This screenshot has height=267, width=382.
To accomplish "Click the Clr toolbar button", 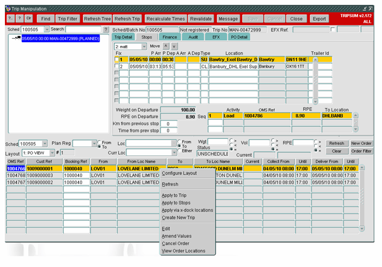I will click(x=29, y=18).
